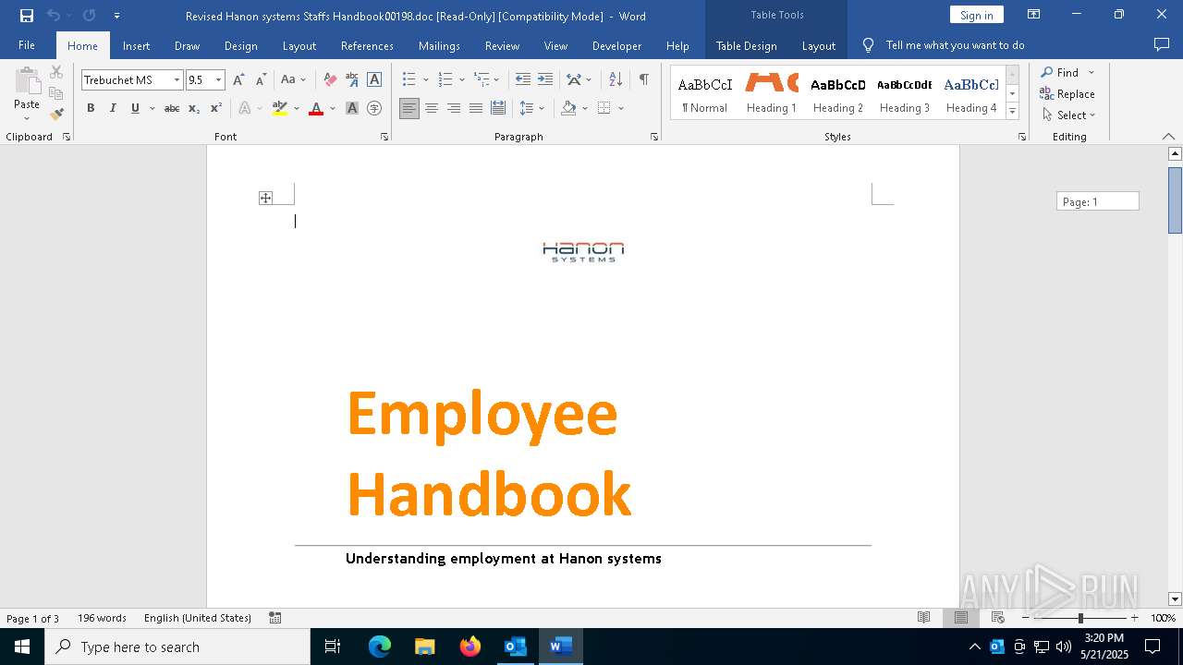Screen dimensions: 1183x665
Task: Sort paragraphs with the A-Z sort icon
Action: 616,80
